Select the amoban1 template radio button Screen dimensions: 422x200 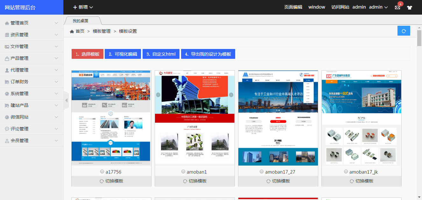[183, 171]
